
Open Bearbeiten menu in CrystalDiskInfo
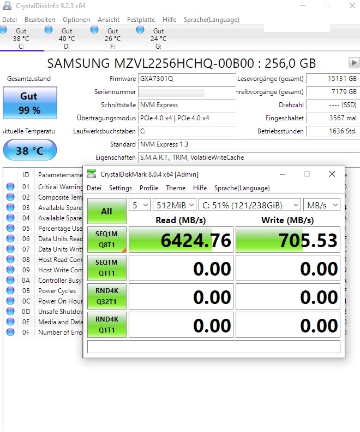coord(40,20)
